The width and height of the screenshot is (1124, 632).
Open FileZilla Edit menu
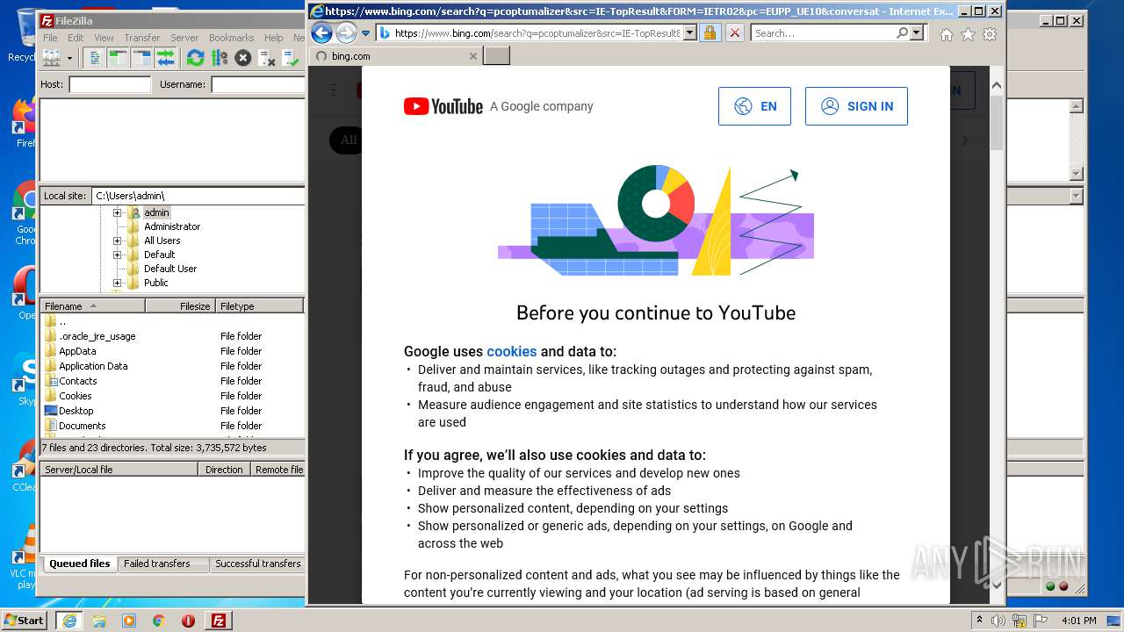coord(76,38)
